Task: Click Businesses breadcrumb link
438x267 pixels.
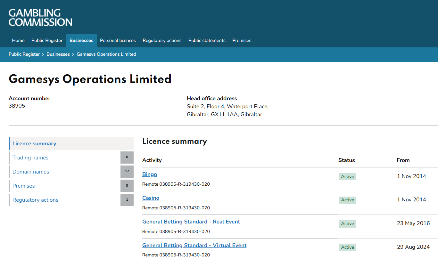Action: 58,54
